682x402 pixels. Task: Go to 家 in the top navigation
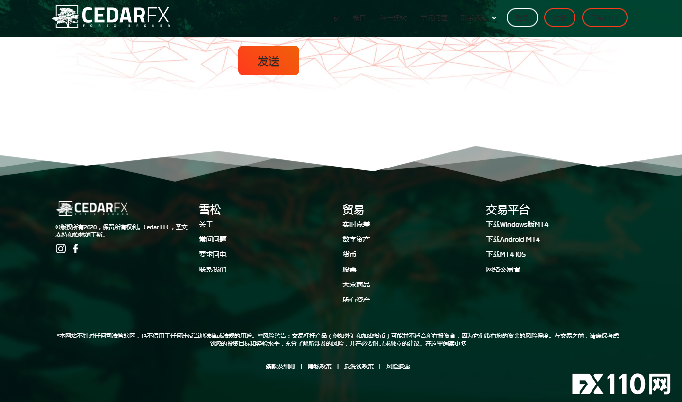(x=336, y=18)
